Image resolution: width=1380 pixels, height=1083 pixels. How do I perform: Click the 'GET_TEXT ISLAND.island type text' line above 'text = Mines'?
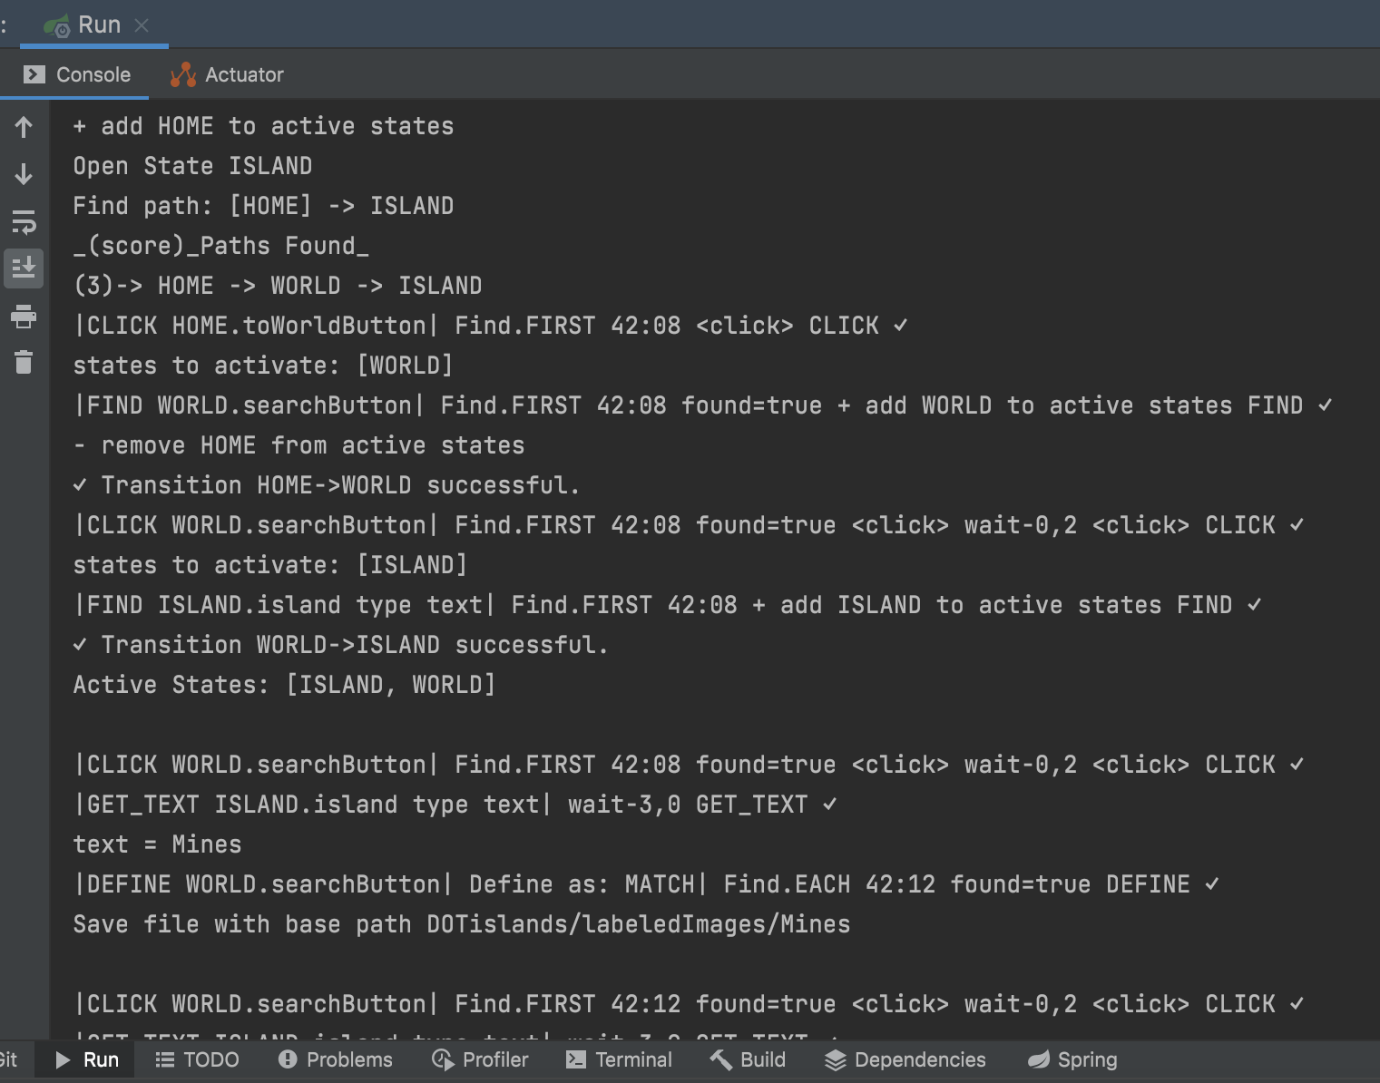tap(455, 805)
